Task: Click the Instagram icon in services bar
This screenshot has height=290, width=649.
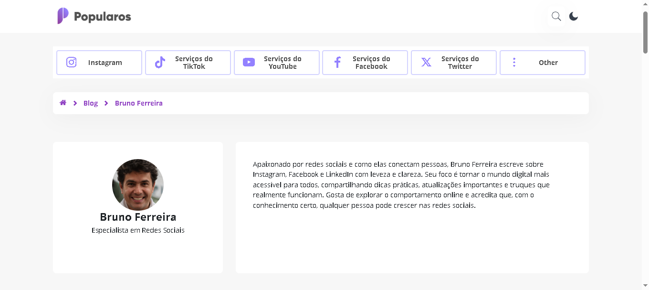Action: [71, 62]
